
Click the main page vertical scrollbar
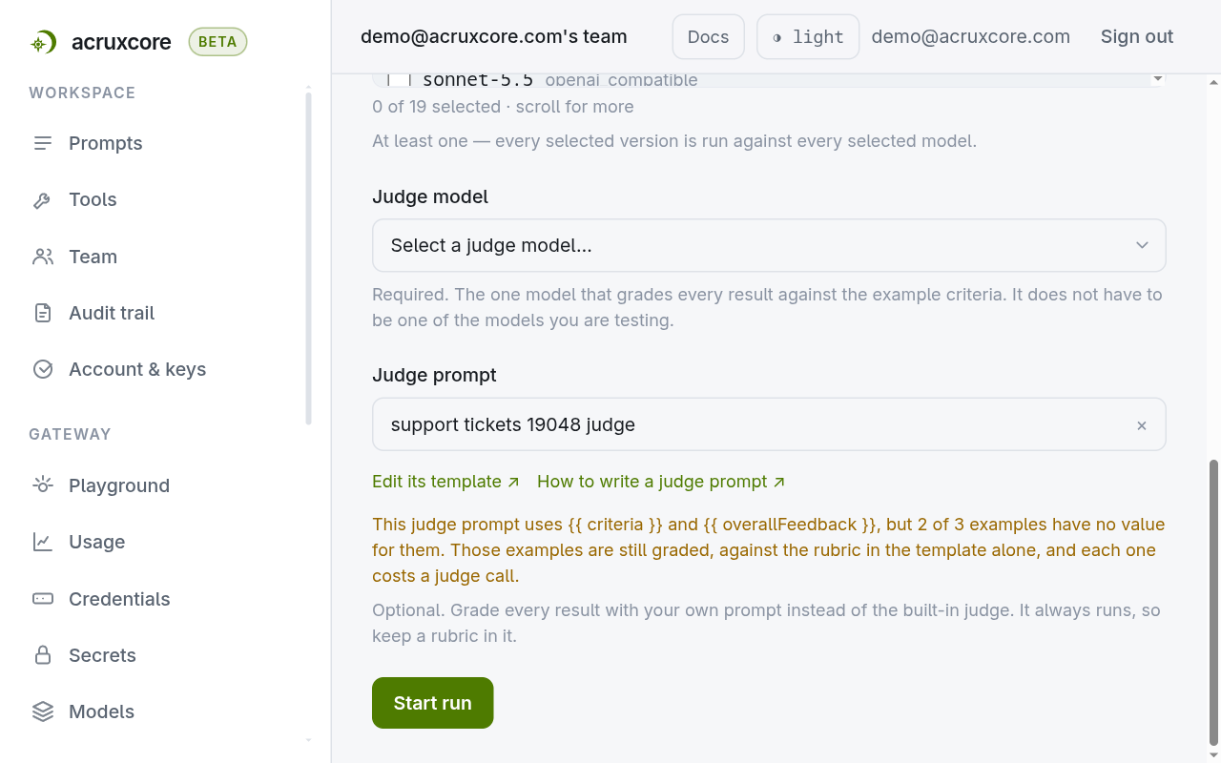pyautogui.click(x=1213, y=602)
